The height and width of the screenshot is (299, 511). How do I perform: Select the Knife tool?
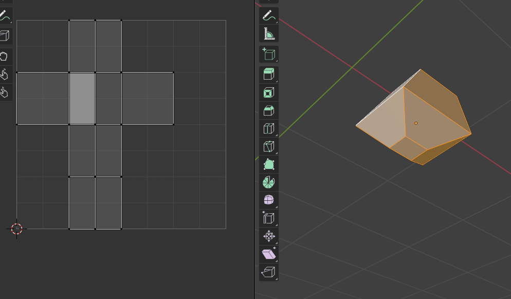coord(268,146)
